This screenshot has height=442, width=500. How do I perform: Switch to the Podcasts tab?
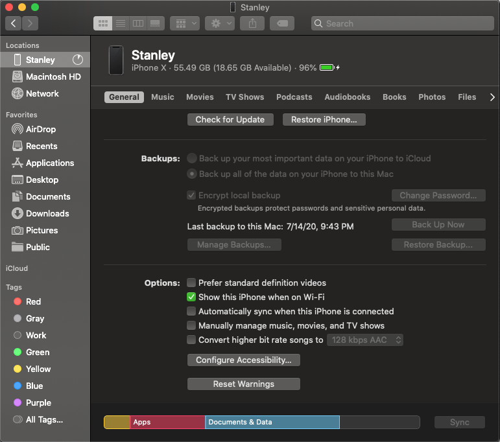294,97
